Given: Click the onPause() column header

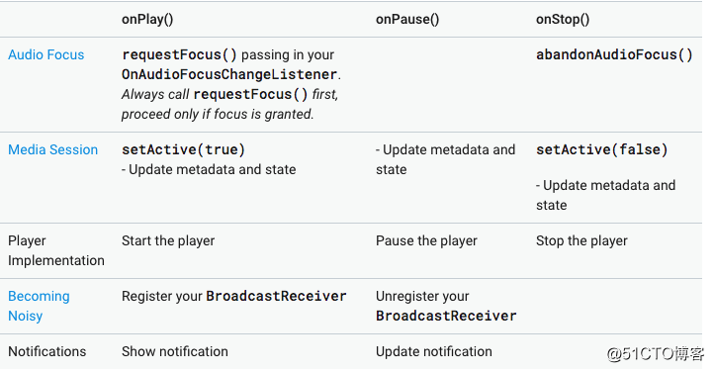Looking at the screenshot, I should pos(407,20).
